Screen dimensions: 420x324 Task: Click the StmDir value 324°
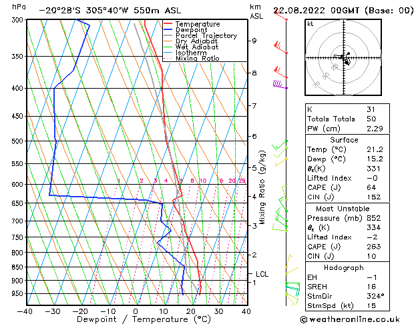click(375, 296)
